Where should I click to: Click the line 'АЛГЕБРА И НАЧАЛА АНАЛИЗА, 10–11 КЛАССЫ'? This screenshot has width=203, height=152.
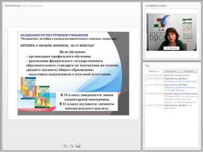click(x=58, y=46)
